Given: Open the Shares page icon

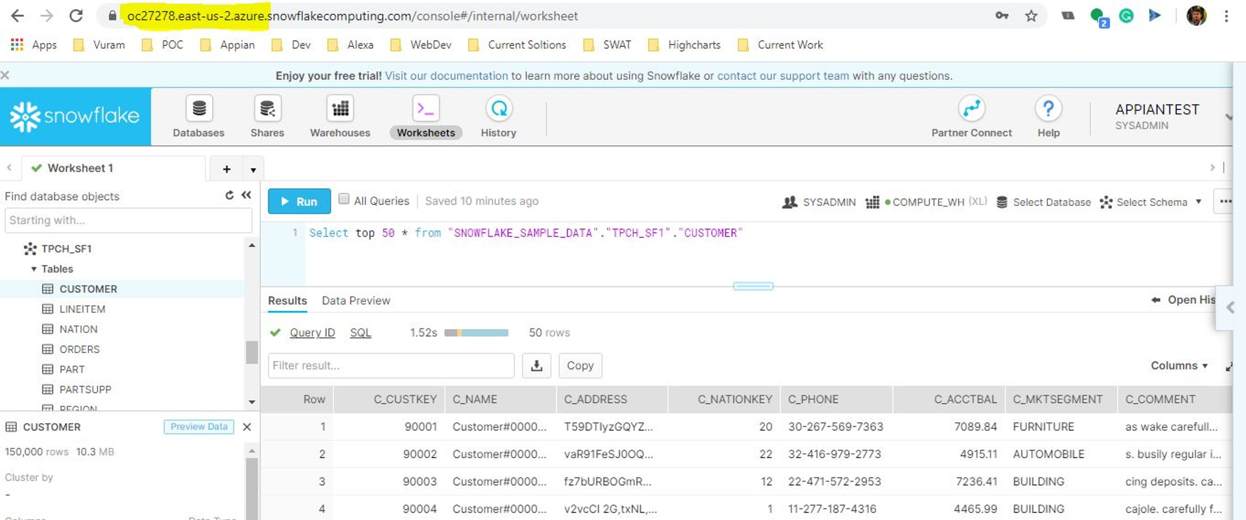Looking at the screenshot, I should pyautogui.click(x=267, y=108).
